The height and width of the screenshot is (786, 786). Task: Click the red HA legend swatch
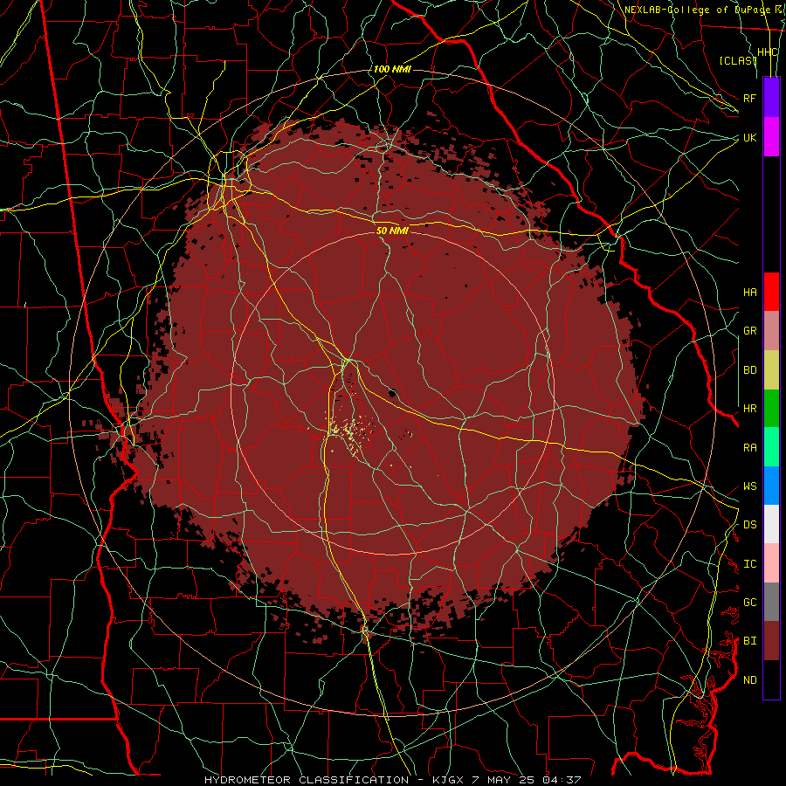click(x=771, y=292)
